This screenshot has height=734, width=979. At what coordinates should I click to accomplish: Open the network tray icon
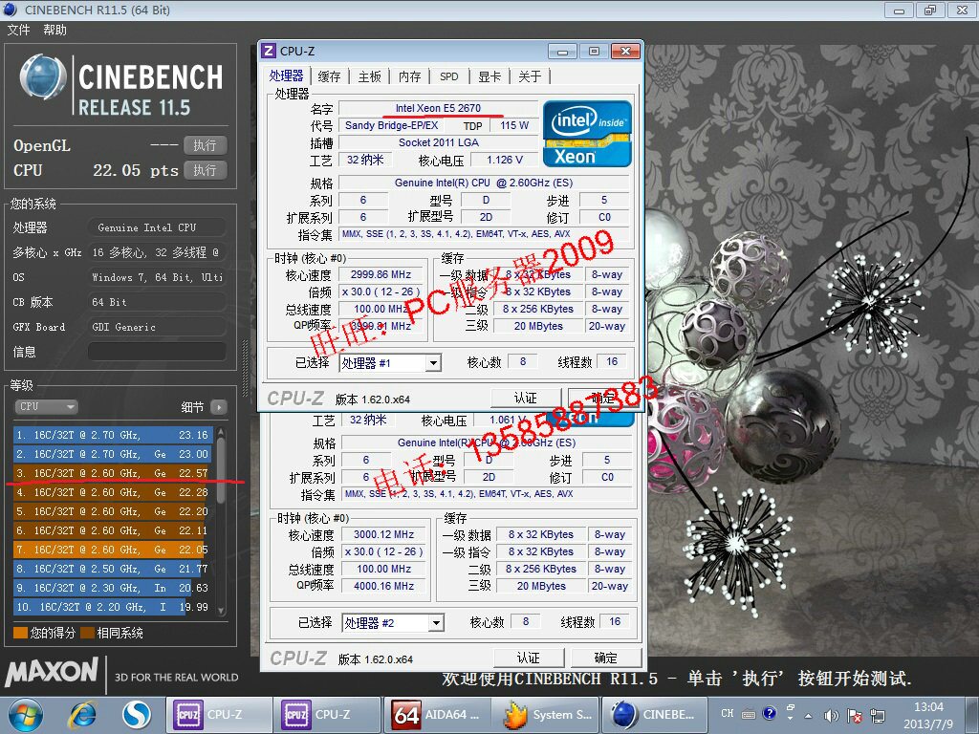(x=878, y=716)
